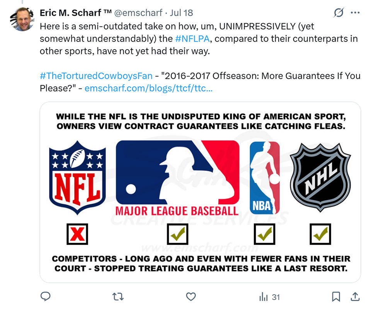Screen dimensions: 371x312
Task: Repost this tweet using the retweet icon
Action: tap(118, 297)
